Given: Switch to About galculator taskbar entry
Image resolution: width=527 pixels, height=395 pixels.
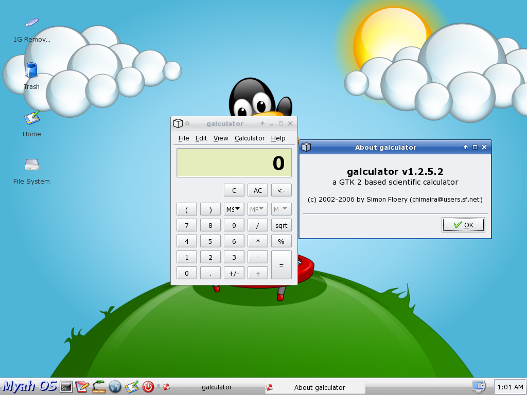Looking at the screenshot, I should 314,387.
